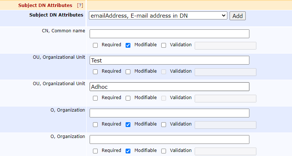Enable Modifiable for the Test OU

pyautogui.click(x=128, y=72)
